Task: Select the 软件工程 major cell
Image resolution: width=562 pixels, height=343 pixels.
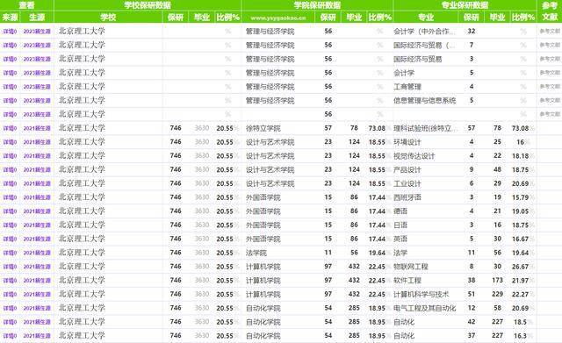Action: tap(407, 281)
